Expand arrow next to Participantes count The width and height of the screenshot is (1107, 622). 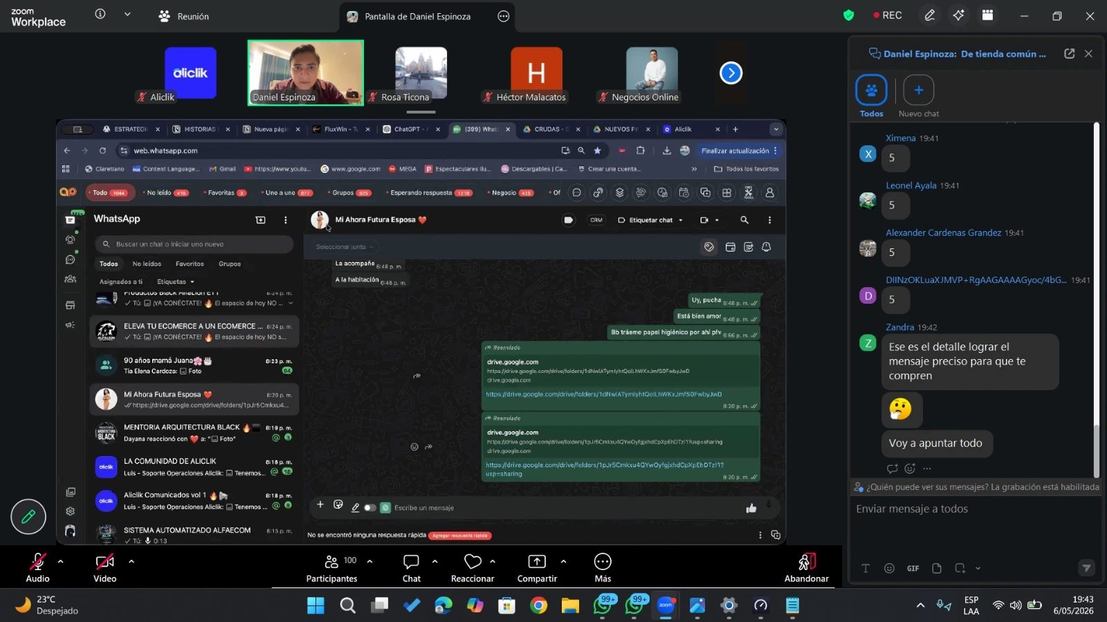tap(369, 561)
